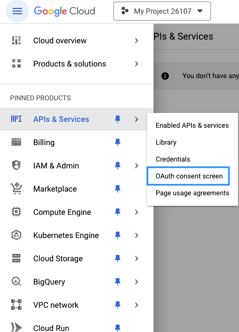Choose Enabled APIs & services in submenu
239x332 pixels.
(x=192, y=125)
